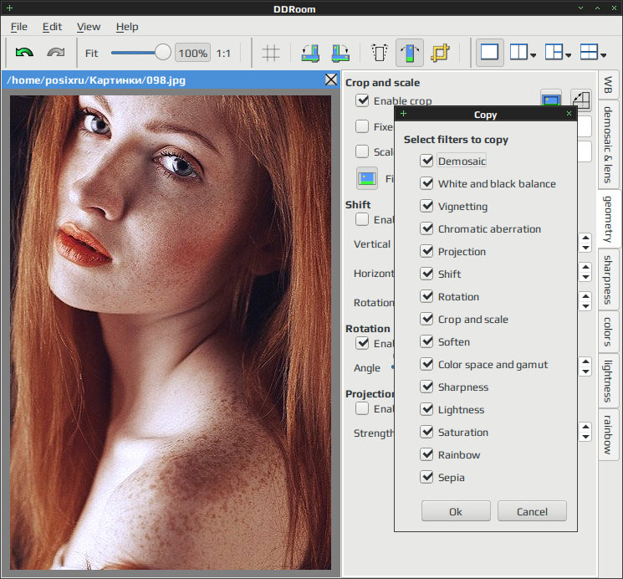Viewport: 623px width, 579px height.
Task: Uncheck Enable crop checkbox
Action: pos(362,100)
